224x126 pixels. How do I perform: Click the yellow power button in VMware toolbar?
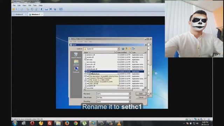[x=14, y=9]
